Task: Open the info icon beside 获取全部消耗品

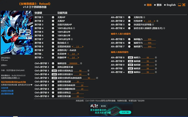Action: [88, 71]
